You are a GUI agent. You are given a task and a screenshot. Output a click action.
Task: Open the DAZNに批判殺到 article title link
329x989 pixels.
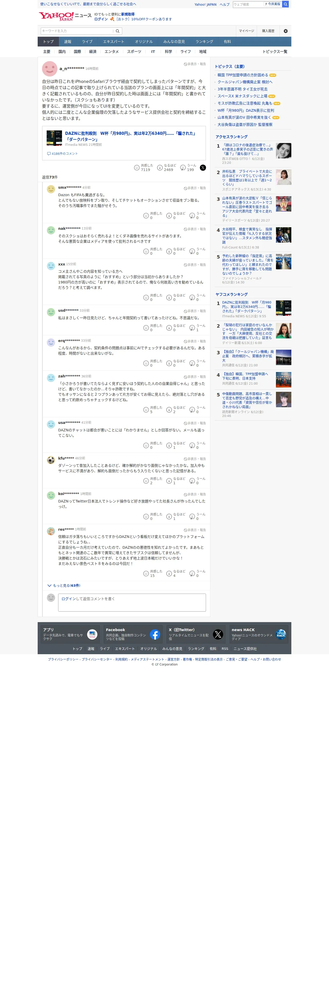point(130,136)
